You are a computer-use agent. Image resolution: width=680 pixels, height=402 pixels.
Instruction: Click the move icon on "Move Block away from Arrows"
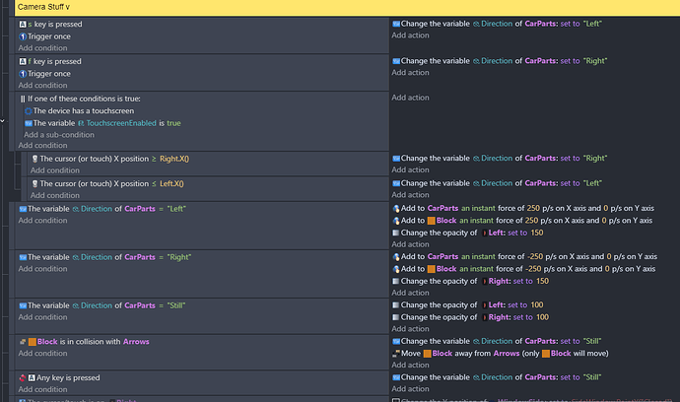pyautogui.click(x=396, y=353)
